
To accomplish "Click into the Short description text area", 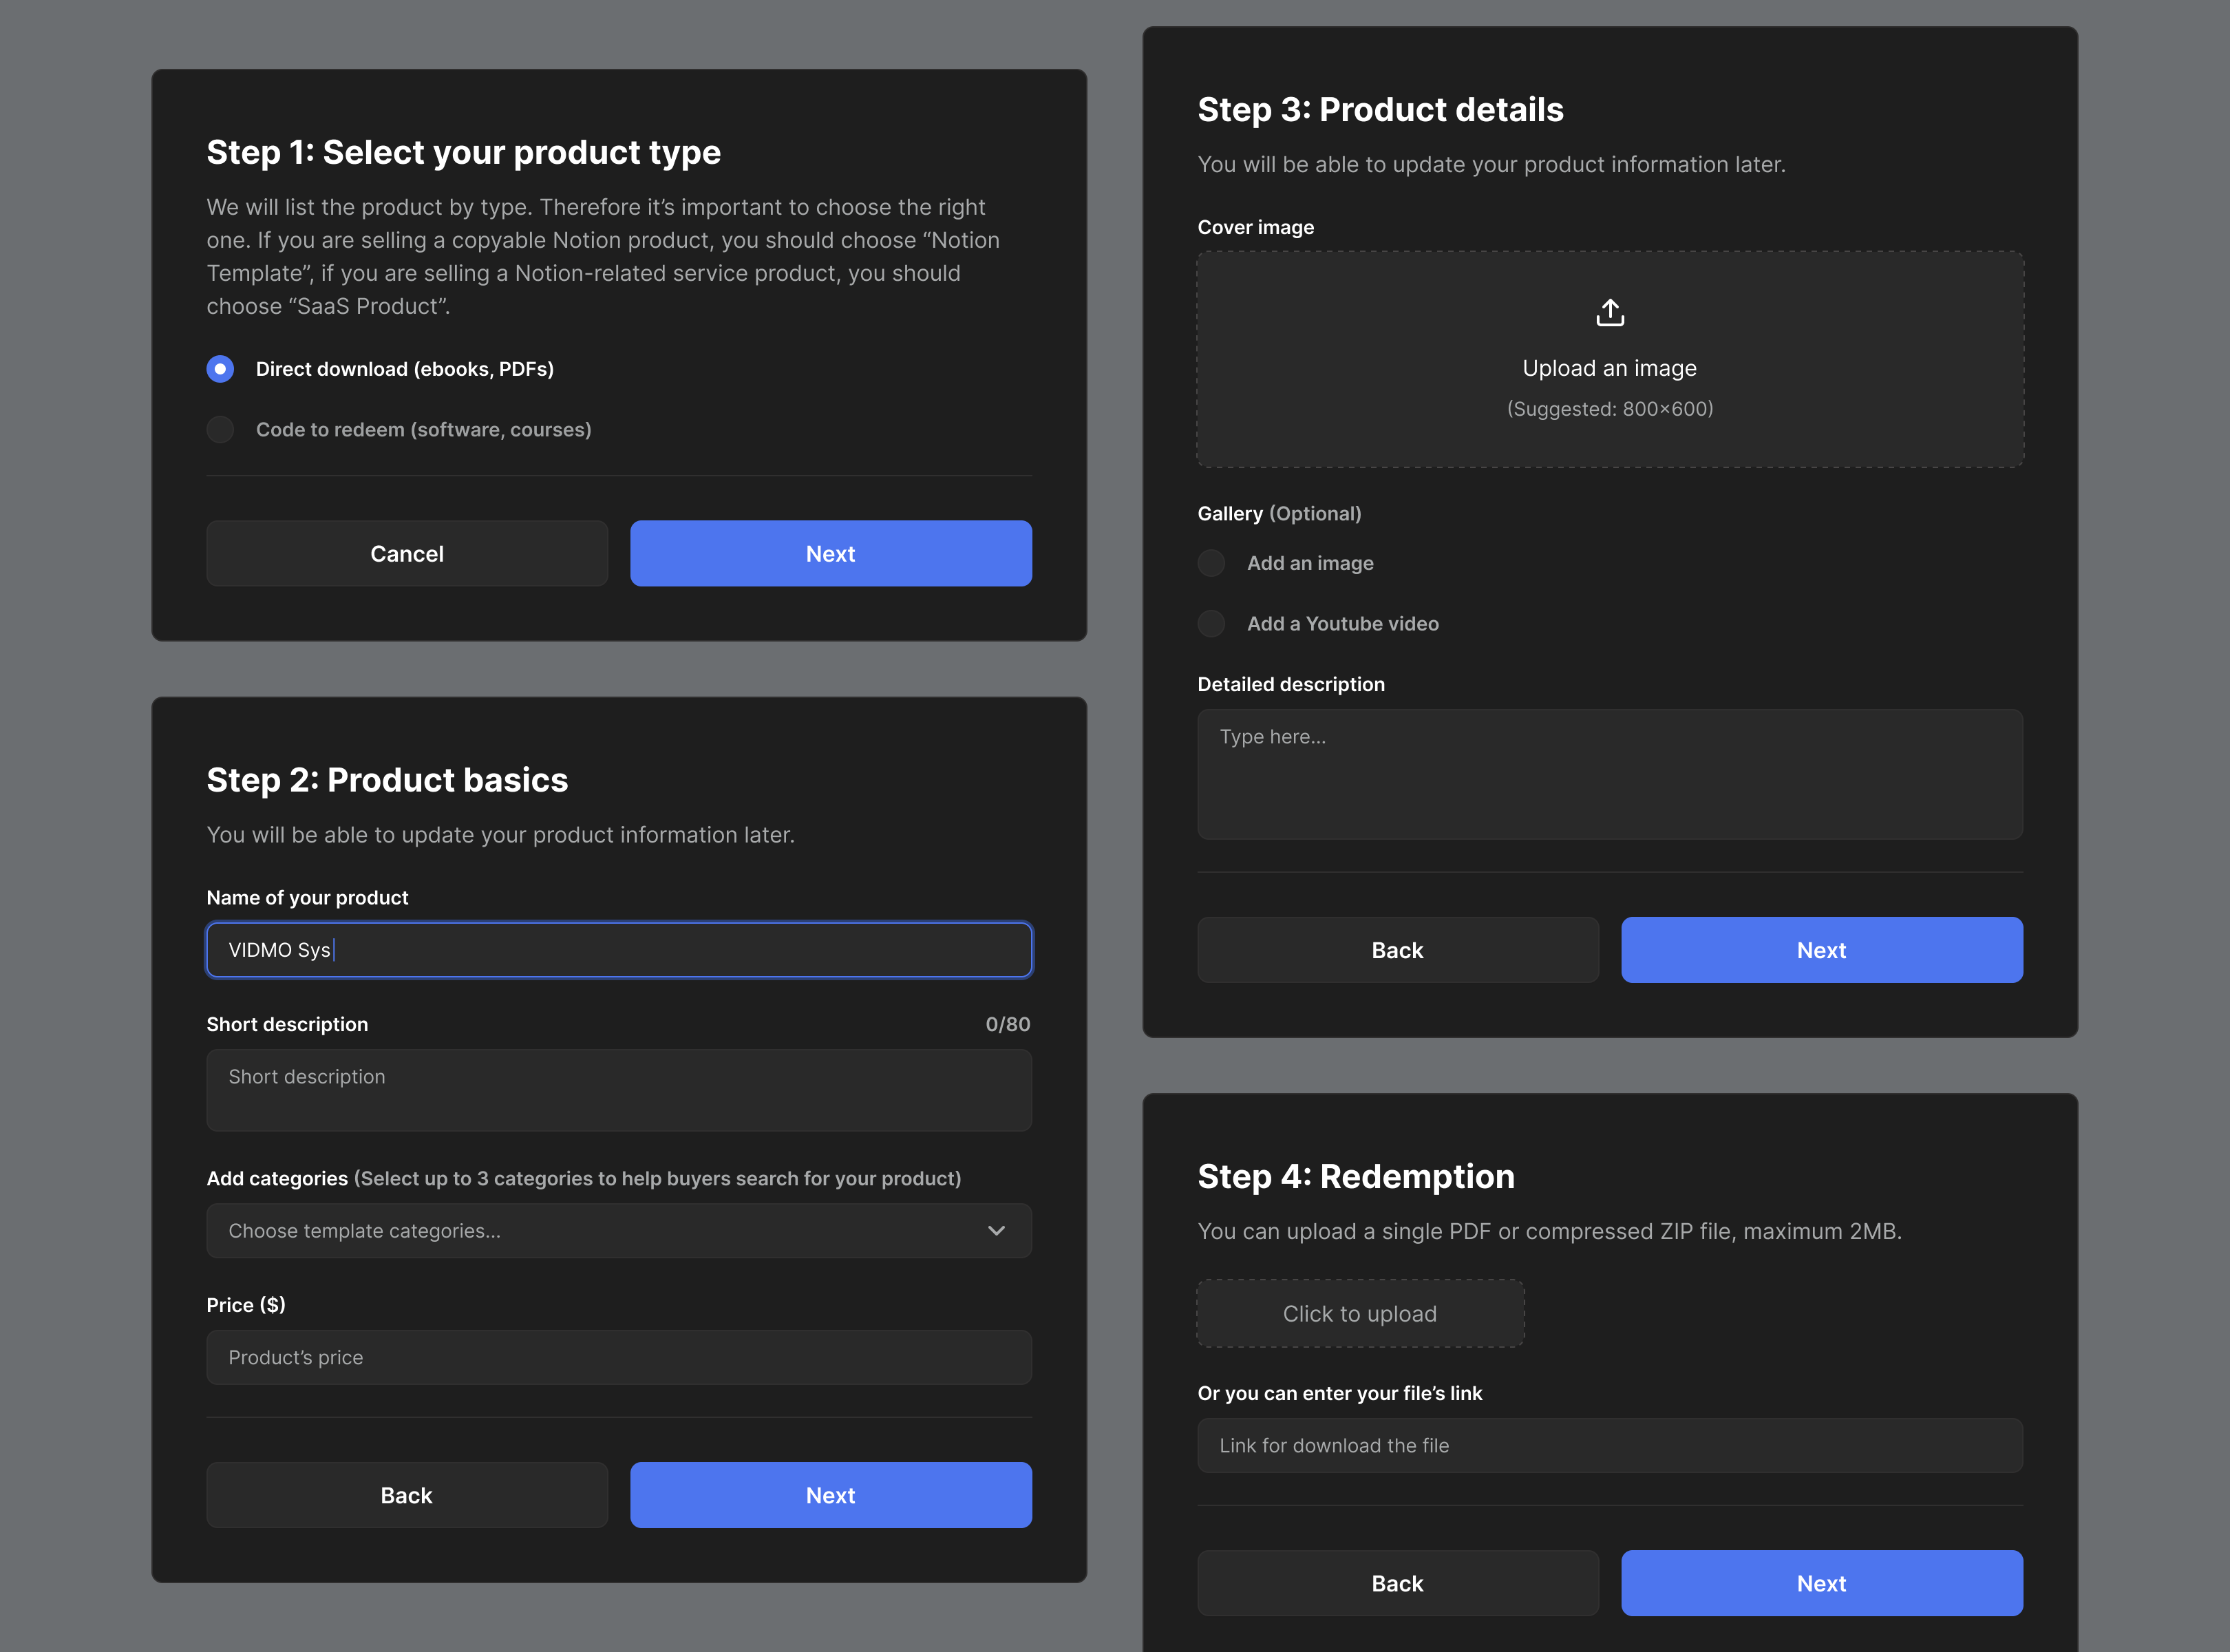I will coord(618,1090).
